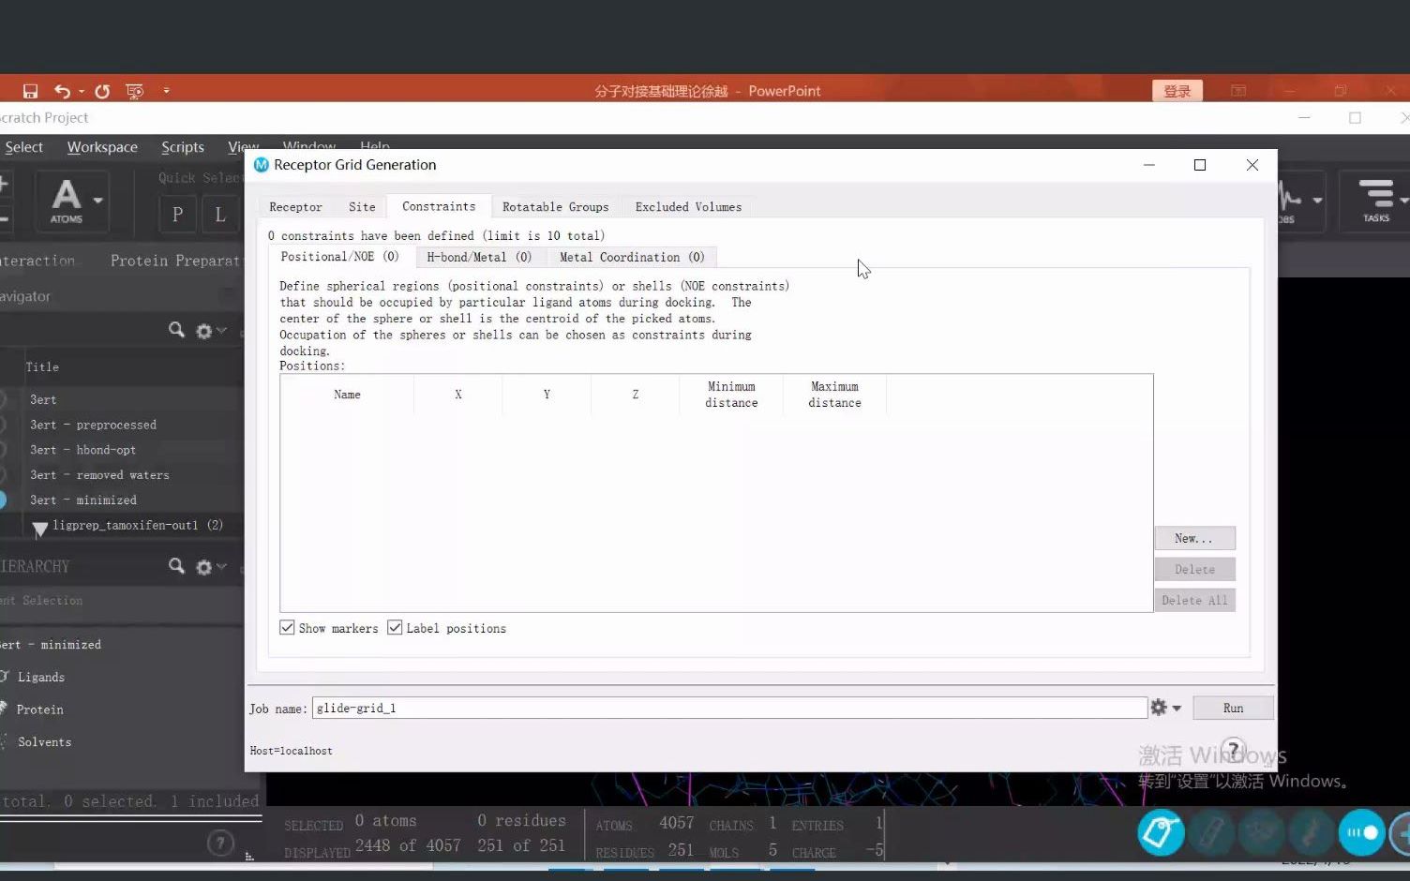Select the Metal Coordination (0) subtab

631,257
